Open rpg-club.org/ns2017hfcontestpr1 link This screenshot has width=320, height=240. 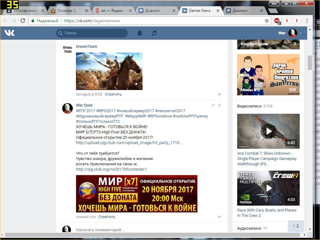click(111, 169)
